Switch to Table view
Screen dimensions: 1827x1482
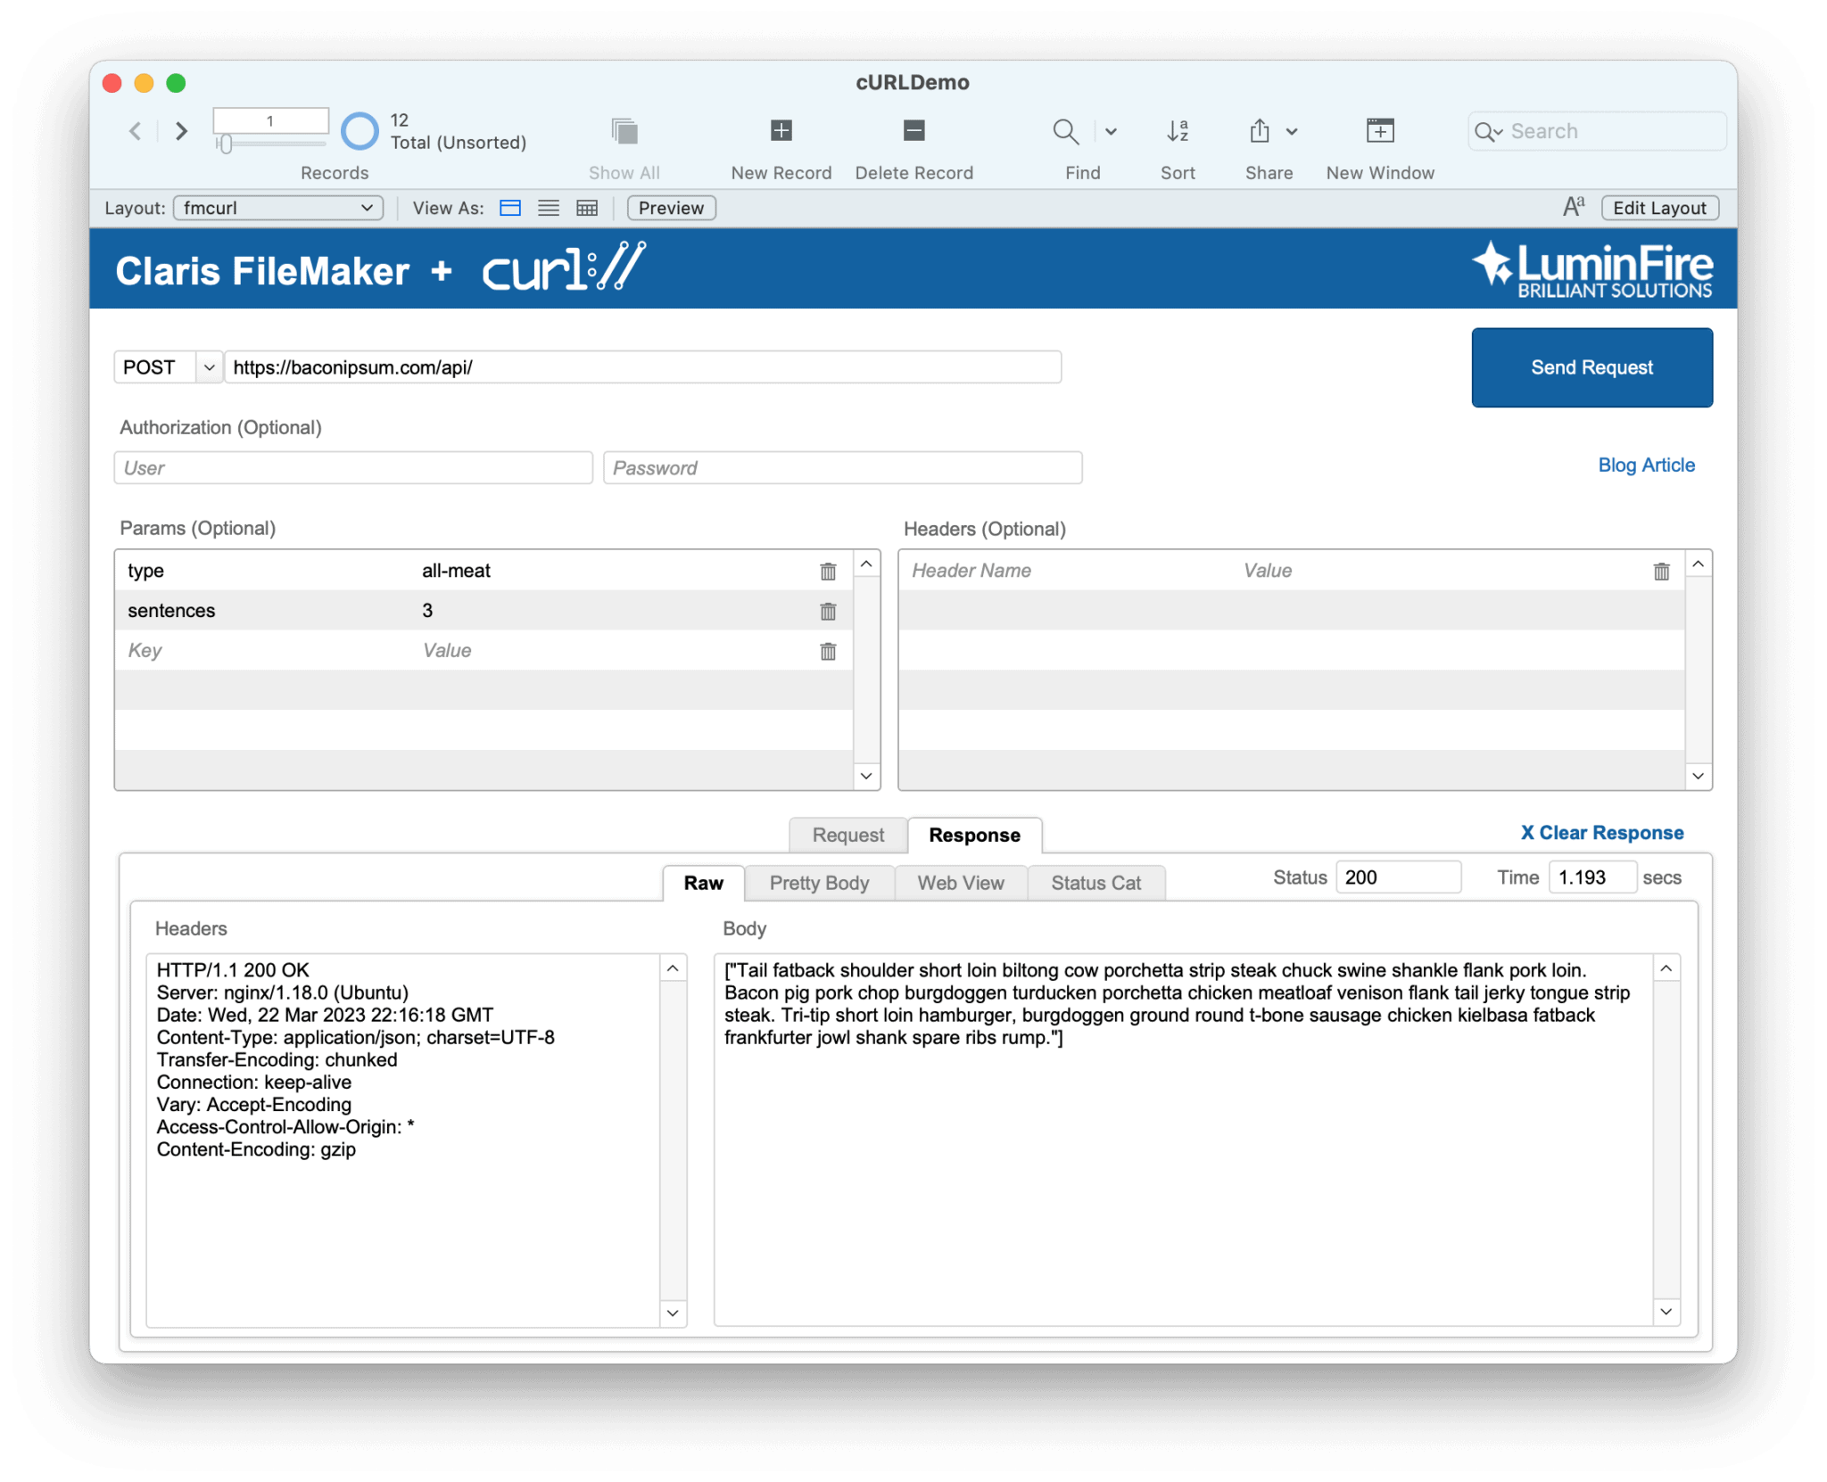(587, 207)
